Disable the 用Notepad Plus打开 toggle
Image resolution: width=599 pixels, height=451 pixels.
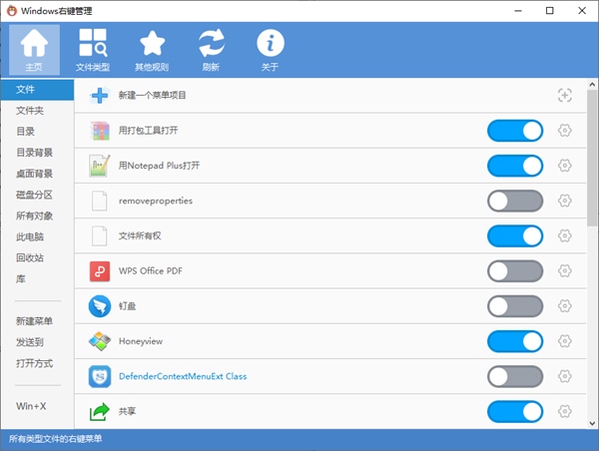(515, 166)
